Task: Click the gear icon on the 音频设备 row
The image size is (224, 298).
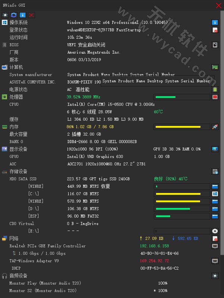Action: point(215,276)
